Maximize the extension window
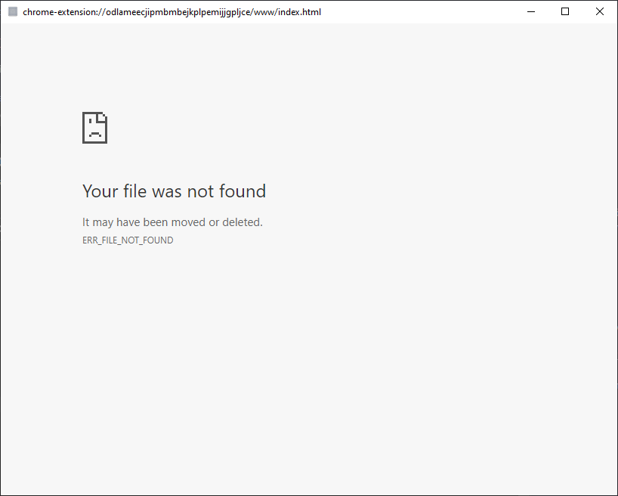The image size is (618, 496). 565,12
